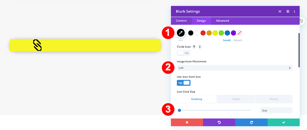Click the expand modal fullscreen icon in header

[x=280, y=12]
